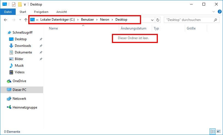Click the Properties icon in title bar
223x135 pixels.
(x=13, y=4)
